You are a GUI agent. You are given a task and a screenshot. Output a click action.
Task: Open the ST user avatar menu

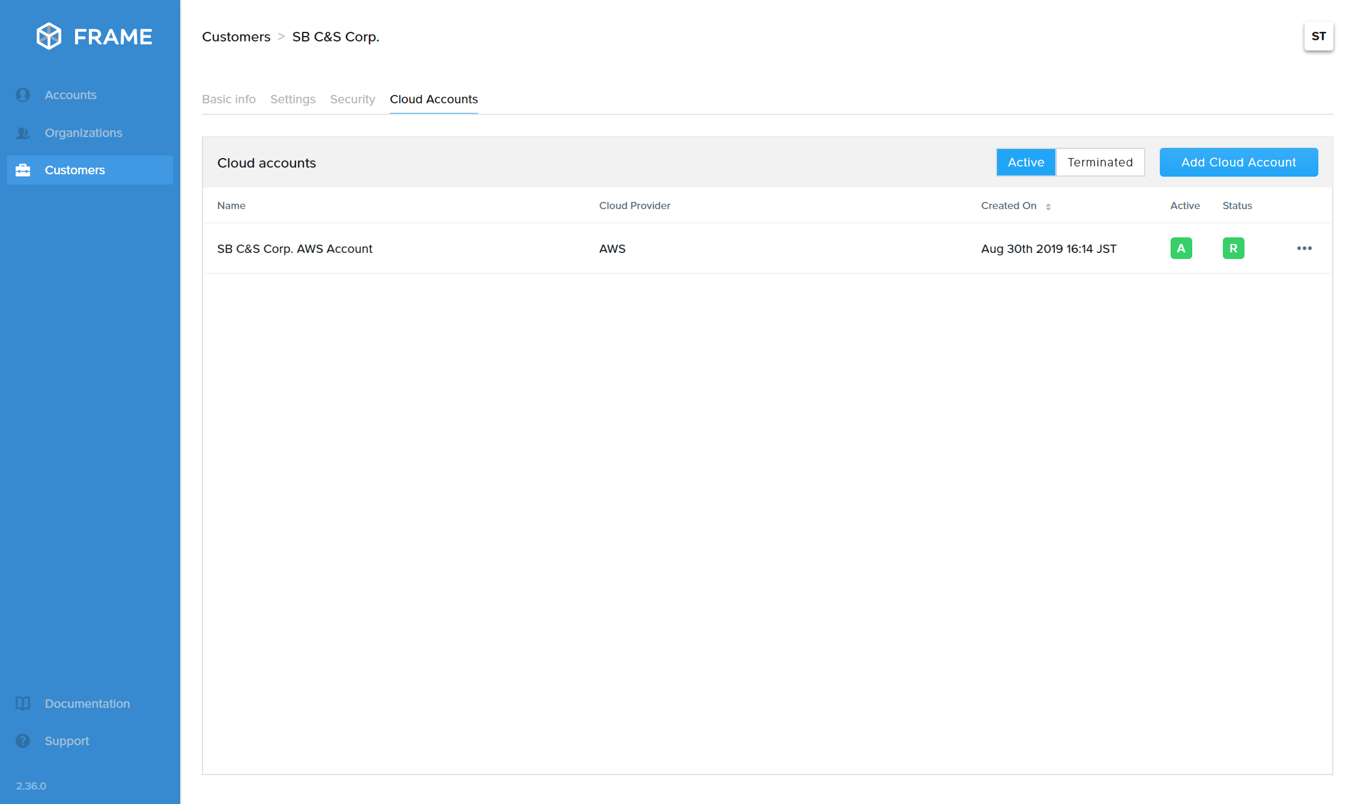tap(1318, 36)
